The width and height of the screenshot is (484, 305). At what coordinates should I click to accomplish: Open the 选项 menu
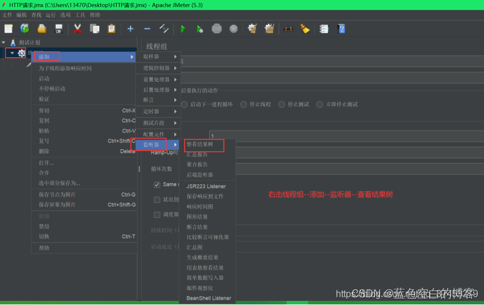[x=65, y=15]
